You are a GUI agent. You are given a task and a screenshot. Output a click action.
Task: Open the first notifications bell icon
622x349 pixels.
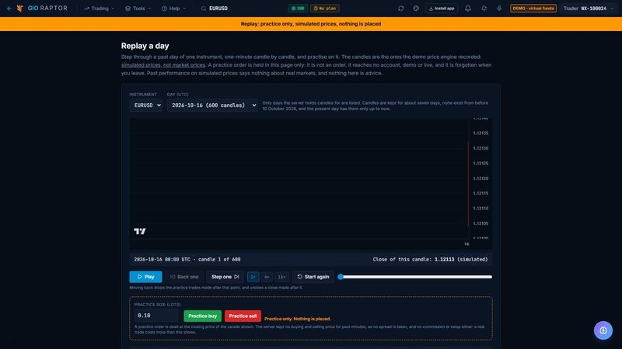[468, 9]
